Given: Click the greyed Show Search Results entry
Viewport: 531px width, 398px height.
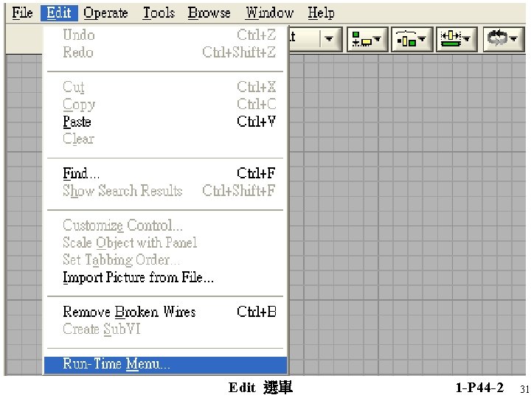Looking at the screenshot, I should coord(166,191).
